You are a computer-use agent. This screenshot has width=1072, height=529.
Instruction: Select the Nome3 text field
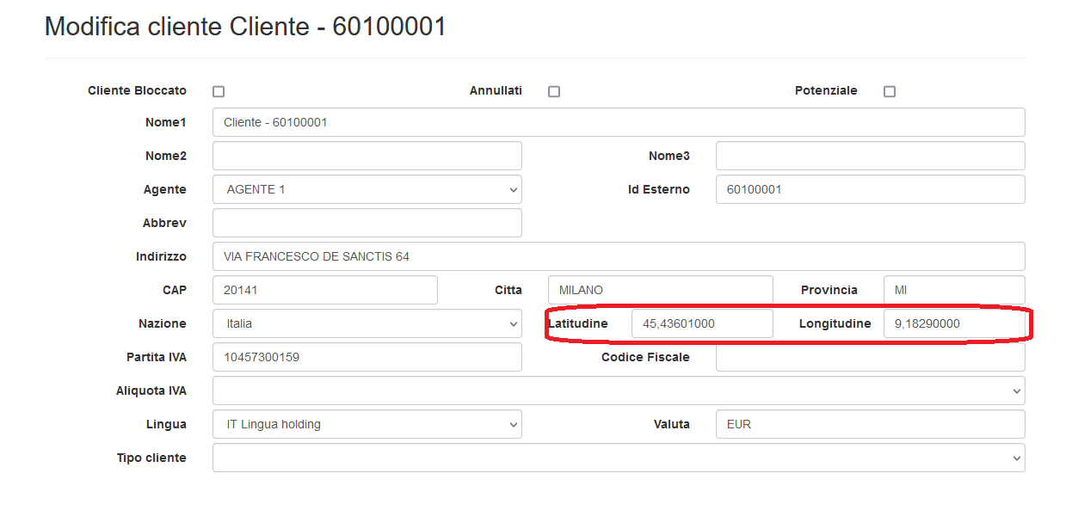coord(870,156)
